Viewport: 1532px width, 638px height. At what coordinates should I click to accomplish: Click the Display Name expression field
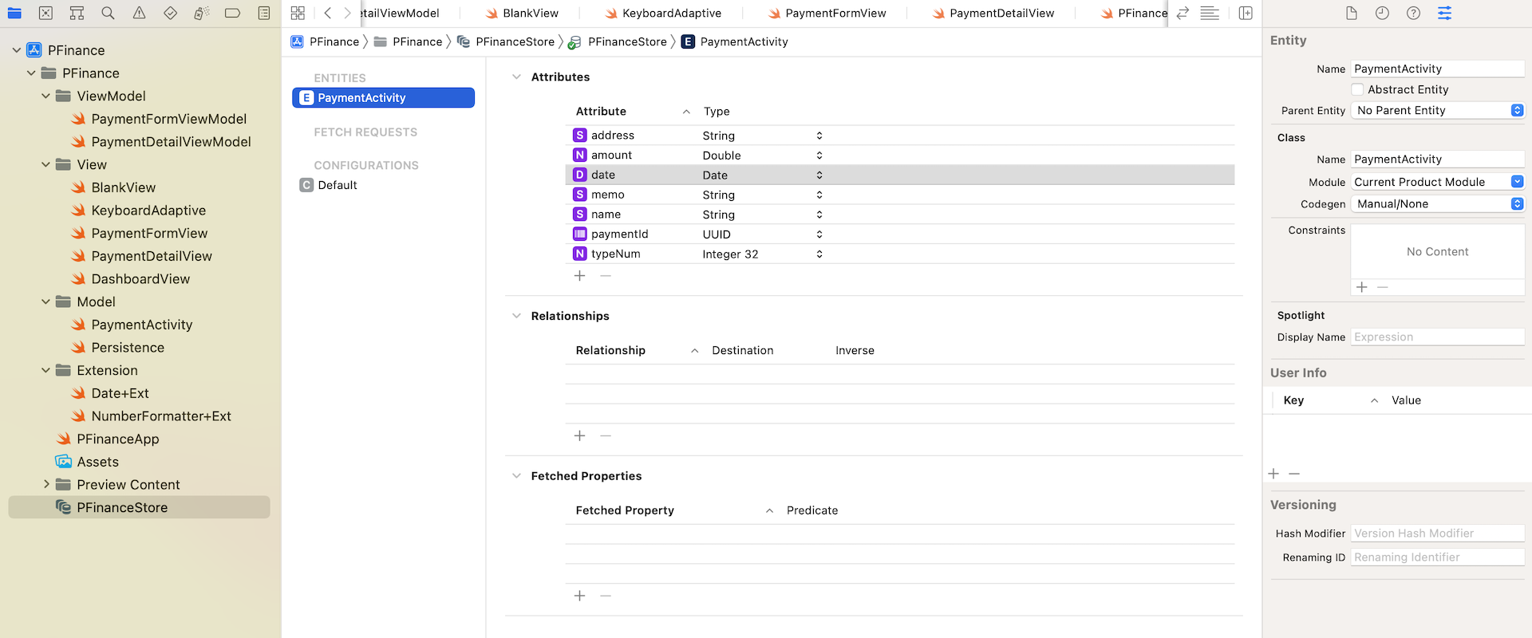[x=1438, y=337]
